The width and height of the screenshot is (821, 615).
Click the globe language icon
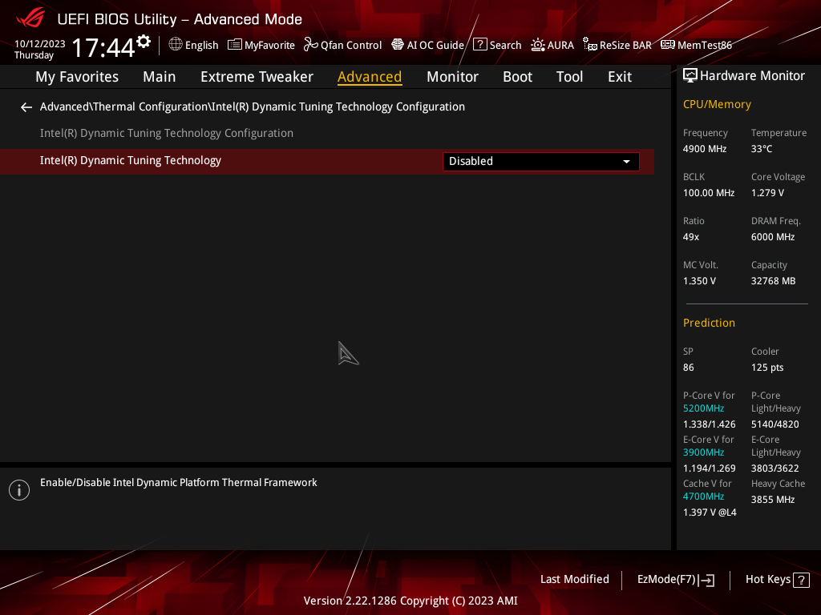coord(176,45)
